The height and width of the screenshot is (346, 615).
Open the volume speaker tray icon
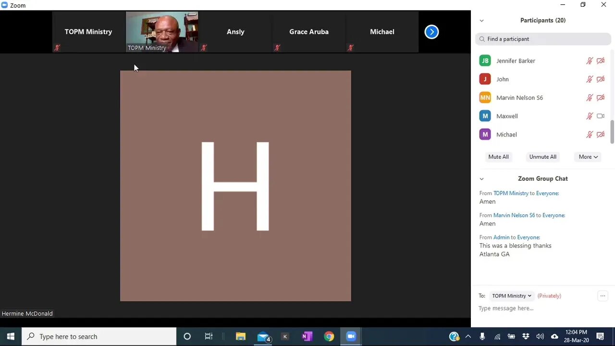[540, 337]
